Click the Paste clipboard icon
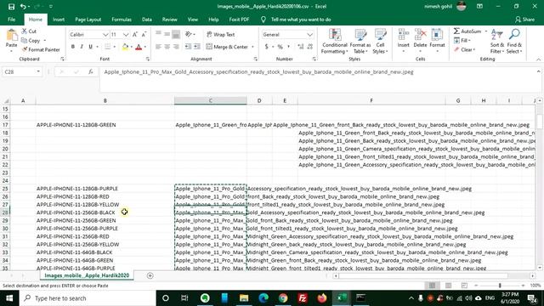 [x=11, y=36]
